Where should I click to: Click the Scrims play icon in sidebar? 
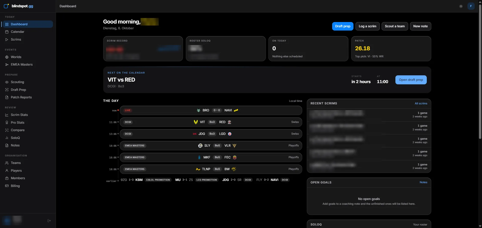point(7,40)
